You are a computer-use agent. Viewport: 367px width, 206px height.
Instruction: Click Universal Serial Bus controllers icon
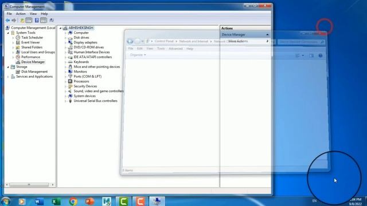[x=70, y=101]
